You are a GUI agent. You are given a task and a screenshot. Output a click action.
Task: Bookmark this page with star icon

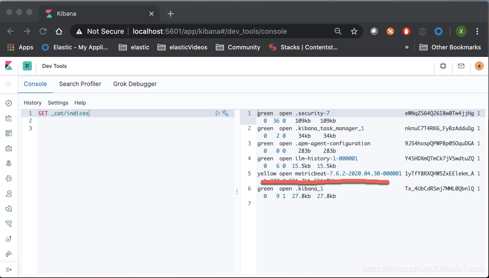click(354, 31)
